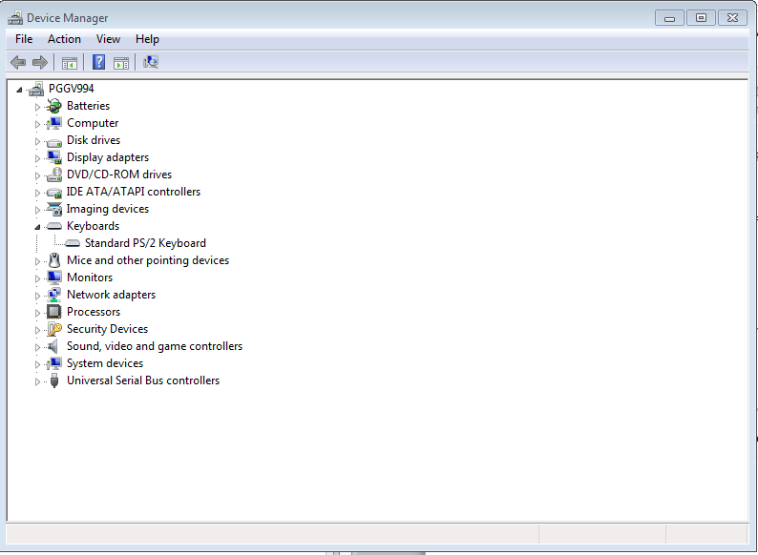Open the View menu
The width and height of the screenshot is (758, 555).
108,39
